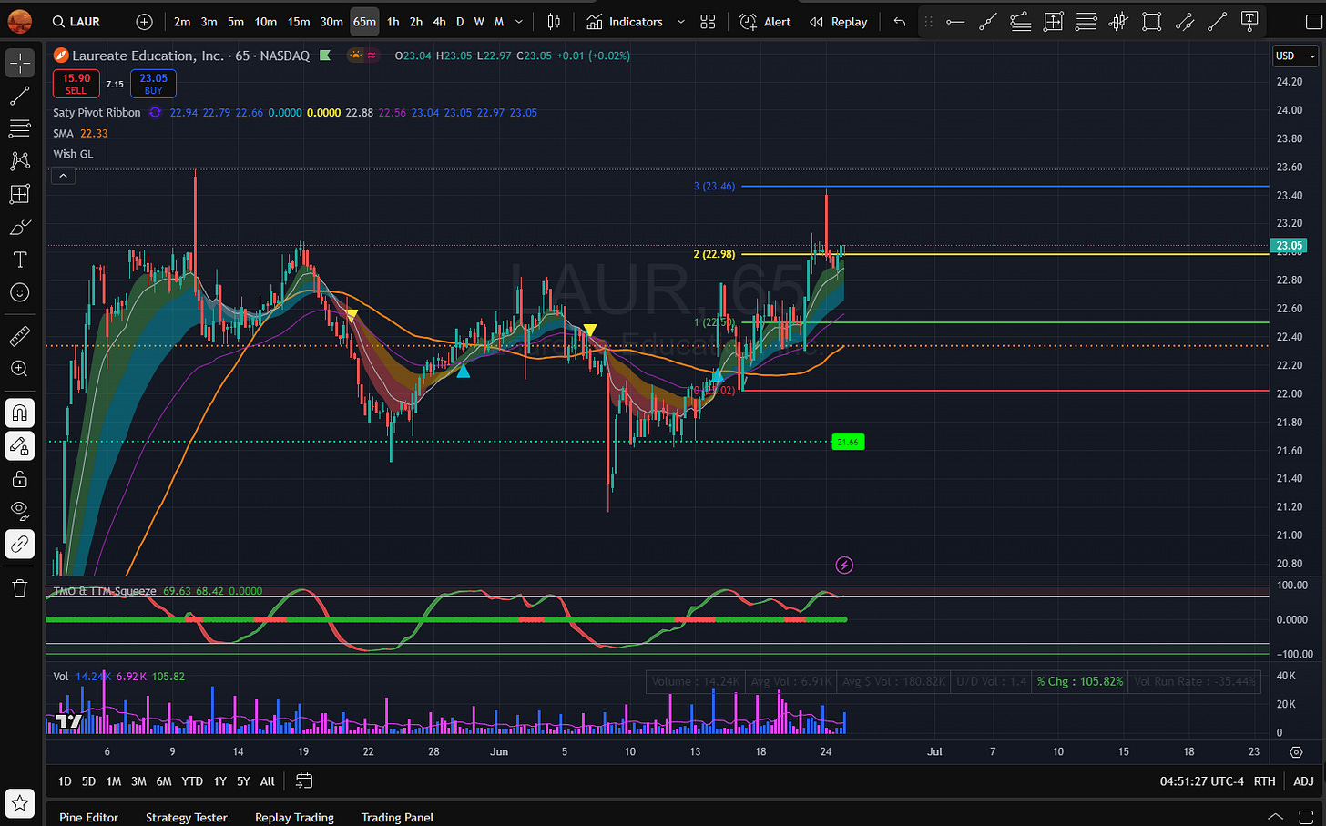Select the All date range
The height and width of the screenshot is (826, 1326).
pos(268,781)
